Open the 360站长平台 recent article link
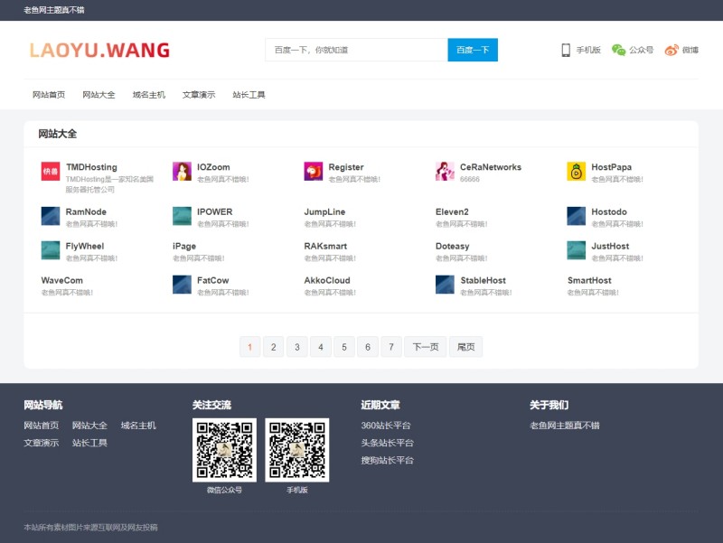Image resolution: width=723 pixels, height=543 pixels. point(386,426)
